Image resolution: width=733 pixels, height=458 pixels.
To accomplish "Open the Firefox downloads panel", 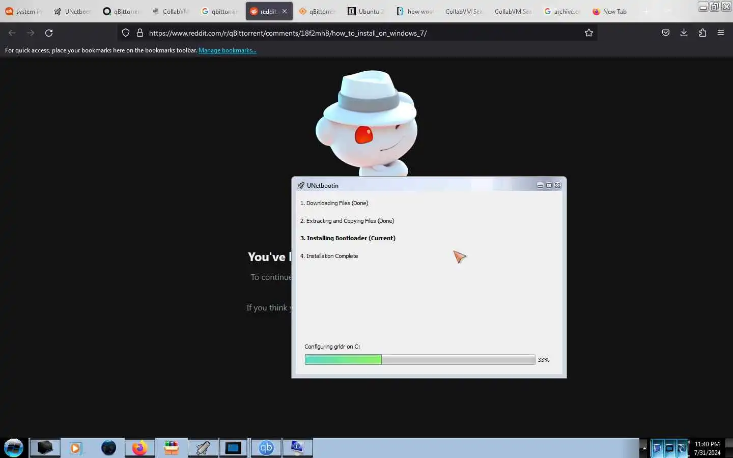I will pos(684,33).
